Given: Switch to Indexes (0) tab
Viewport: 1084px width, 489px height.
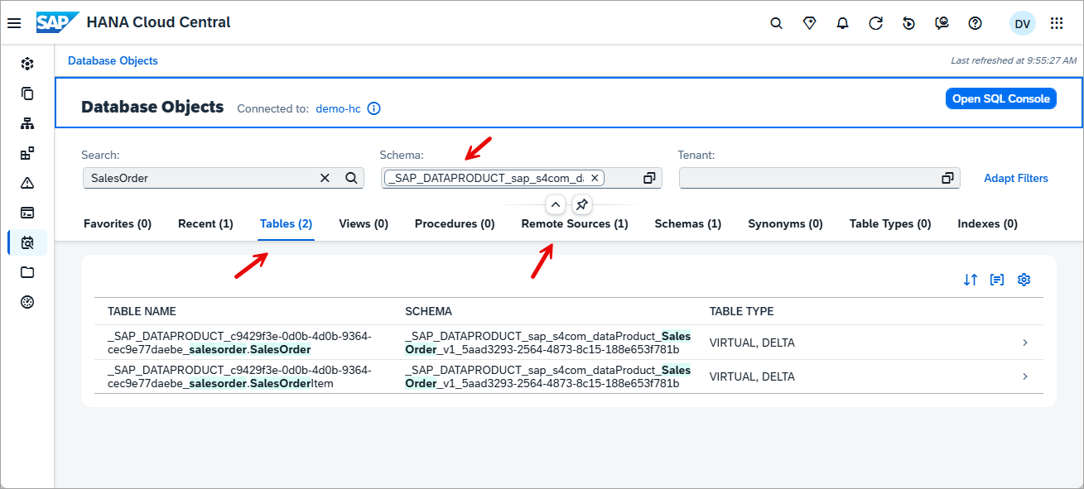Looking at the screenshot, I should click(987, 223).
